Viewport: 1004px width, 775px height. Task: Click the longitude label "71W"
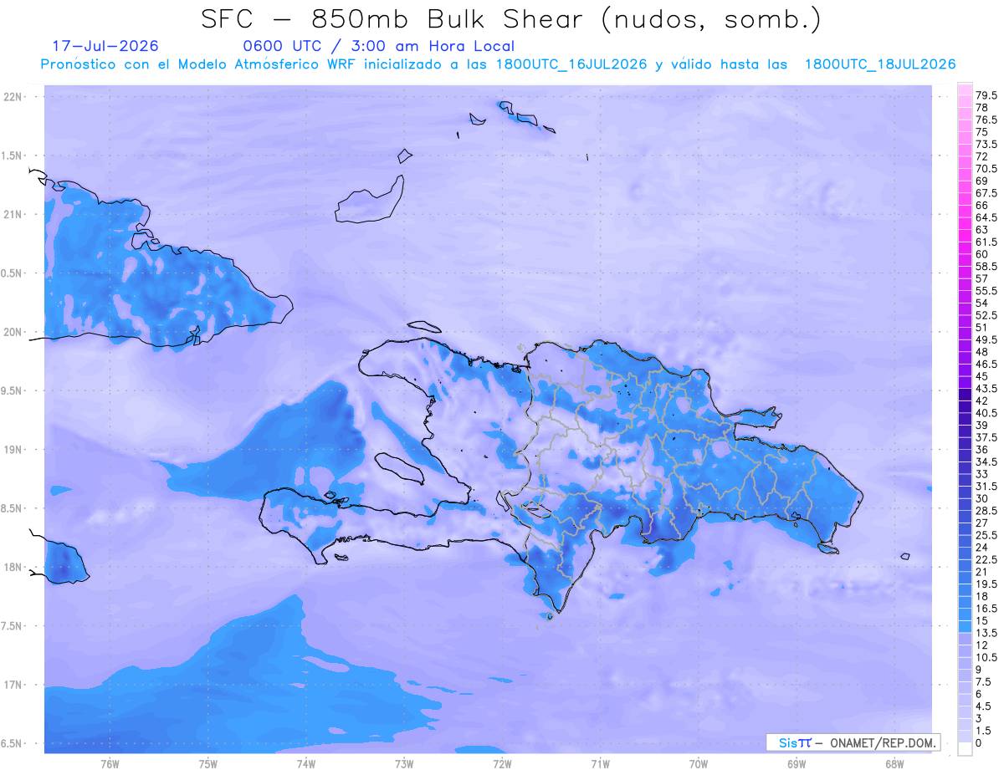click(600, 763)
